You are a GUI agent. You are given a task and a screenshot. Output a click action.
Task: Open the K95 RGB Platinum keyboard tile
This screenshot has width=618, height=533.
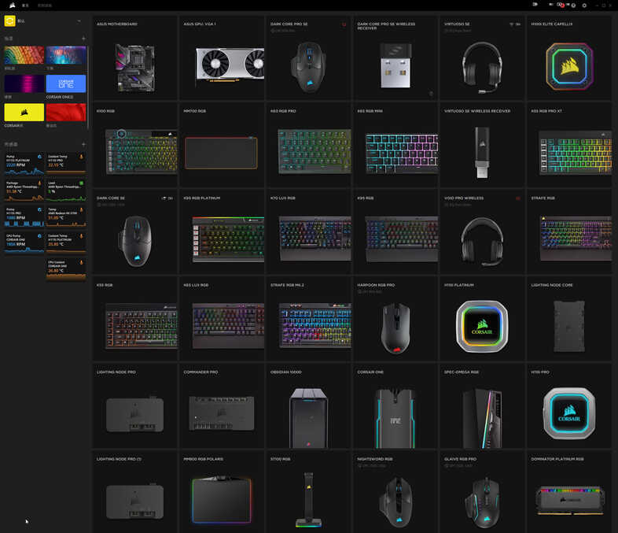[x=222, y=232]
